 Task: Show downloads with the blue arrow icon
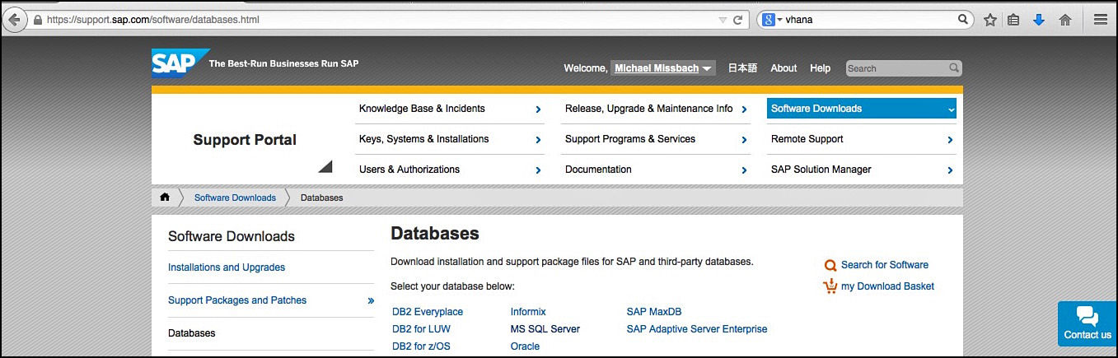(1039, 20)
